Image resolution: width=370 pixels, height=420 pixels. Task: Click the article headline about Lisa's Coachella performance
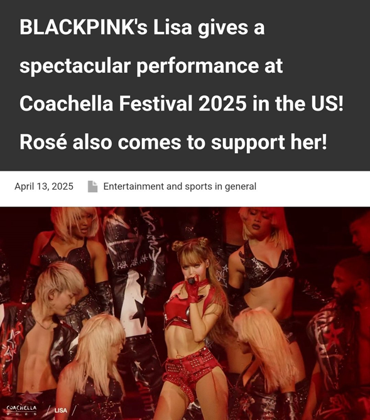182,84
